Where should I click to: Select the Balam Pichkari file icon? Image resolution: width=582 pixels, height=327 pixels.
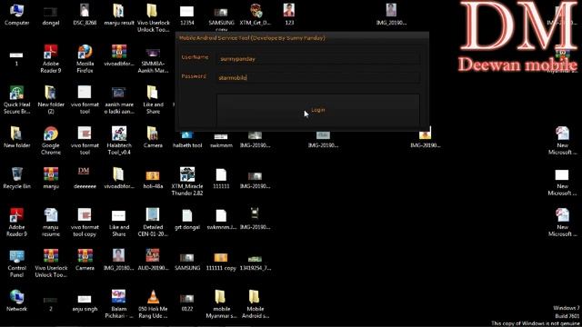tap(119, 304)
